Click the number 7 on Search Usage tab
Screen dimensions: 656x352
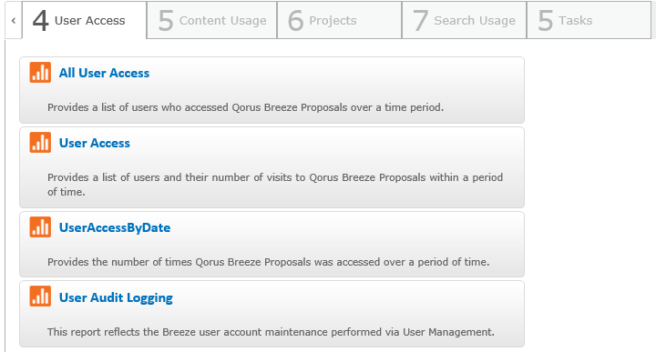pos(420,20)
